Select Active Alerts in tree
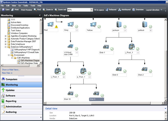Screen dimensions: 168x121 pyautogui.click(x=16, y=22)
